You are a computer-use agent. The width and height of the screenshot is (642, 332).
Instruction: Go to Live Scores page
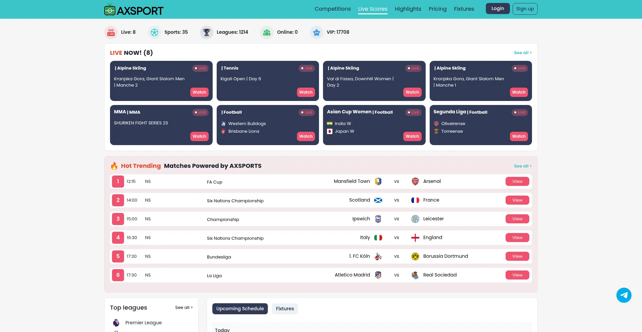click(373, 9)
